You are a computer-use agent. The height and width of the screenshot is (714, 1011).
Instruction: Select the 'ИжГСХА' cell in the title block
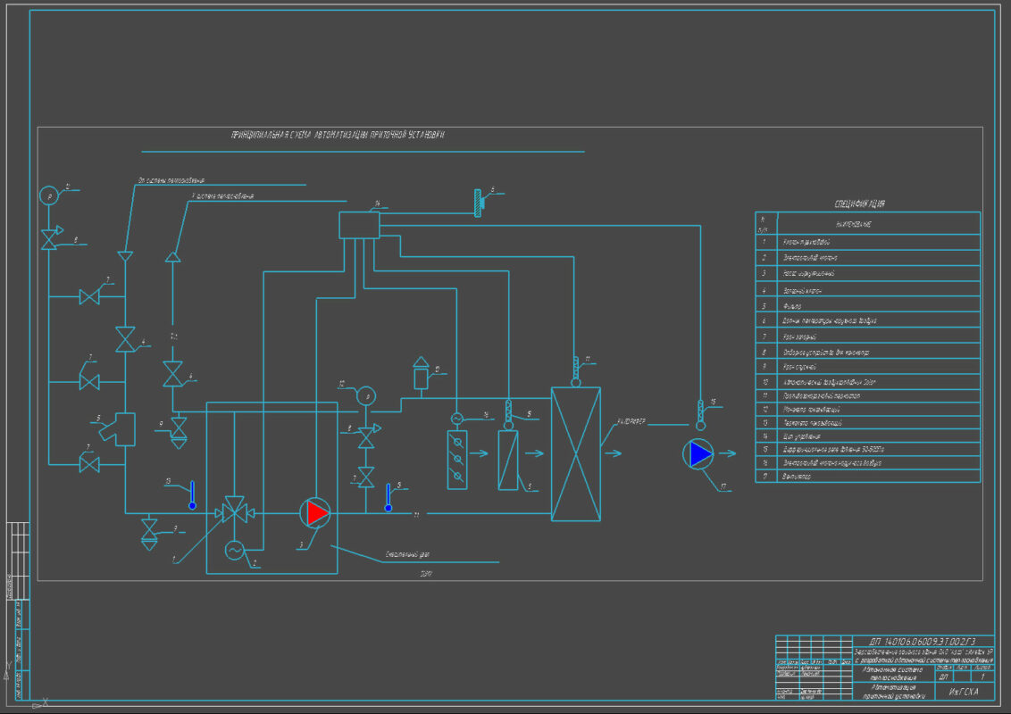964,692
